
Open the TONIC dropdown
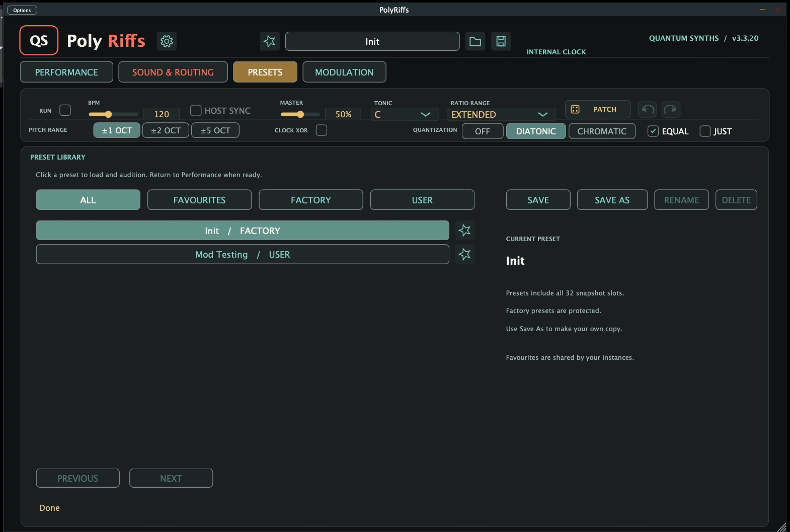click(x=404, y=114)
